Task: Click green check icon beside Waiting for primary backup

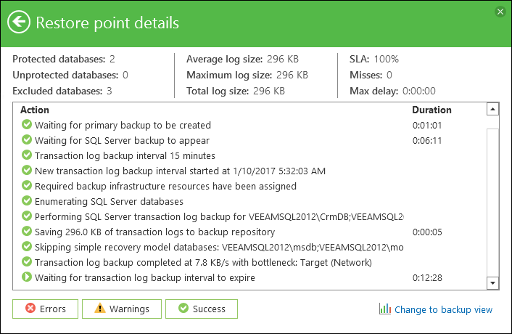Action: click(x=27, y=125)
